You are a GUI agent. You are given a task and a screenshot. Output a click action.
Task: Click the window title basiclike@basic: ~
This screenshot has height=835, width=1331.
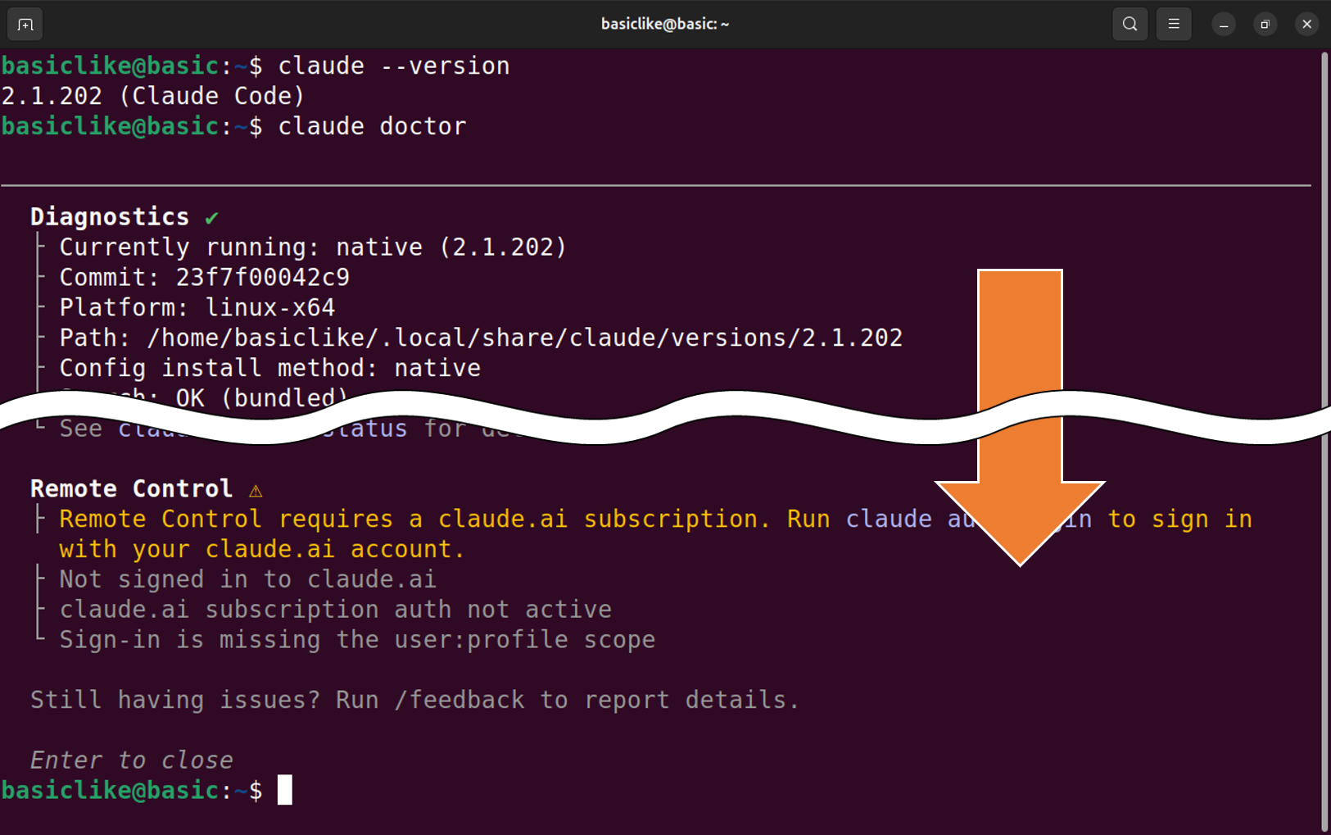click(x=665, y=25)
